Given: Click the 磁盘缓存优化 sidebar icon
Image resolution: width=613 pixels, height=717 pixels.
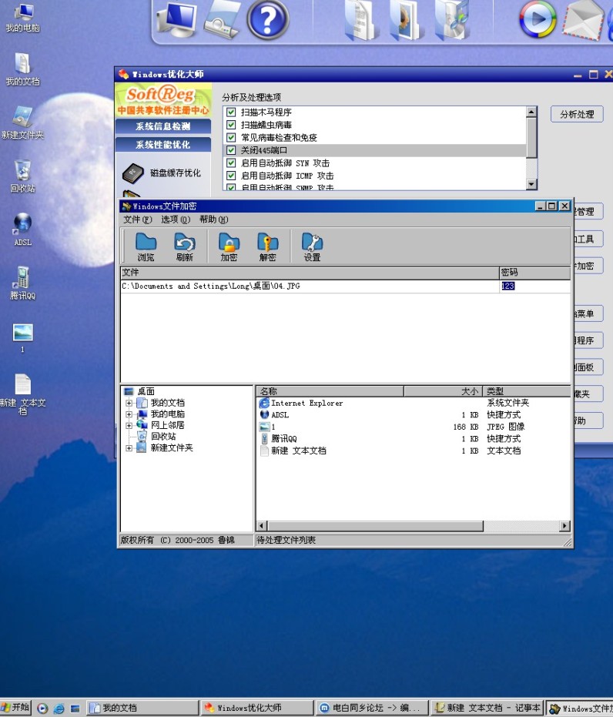Looking at the screenshot, I should [132, 173].
